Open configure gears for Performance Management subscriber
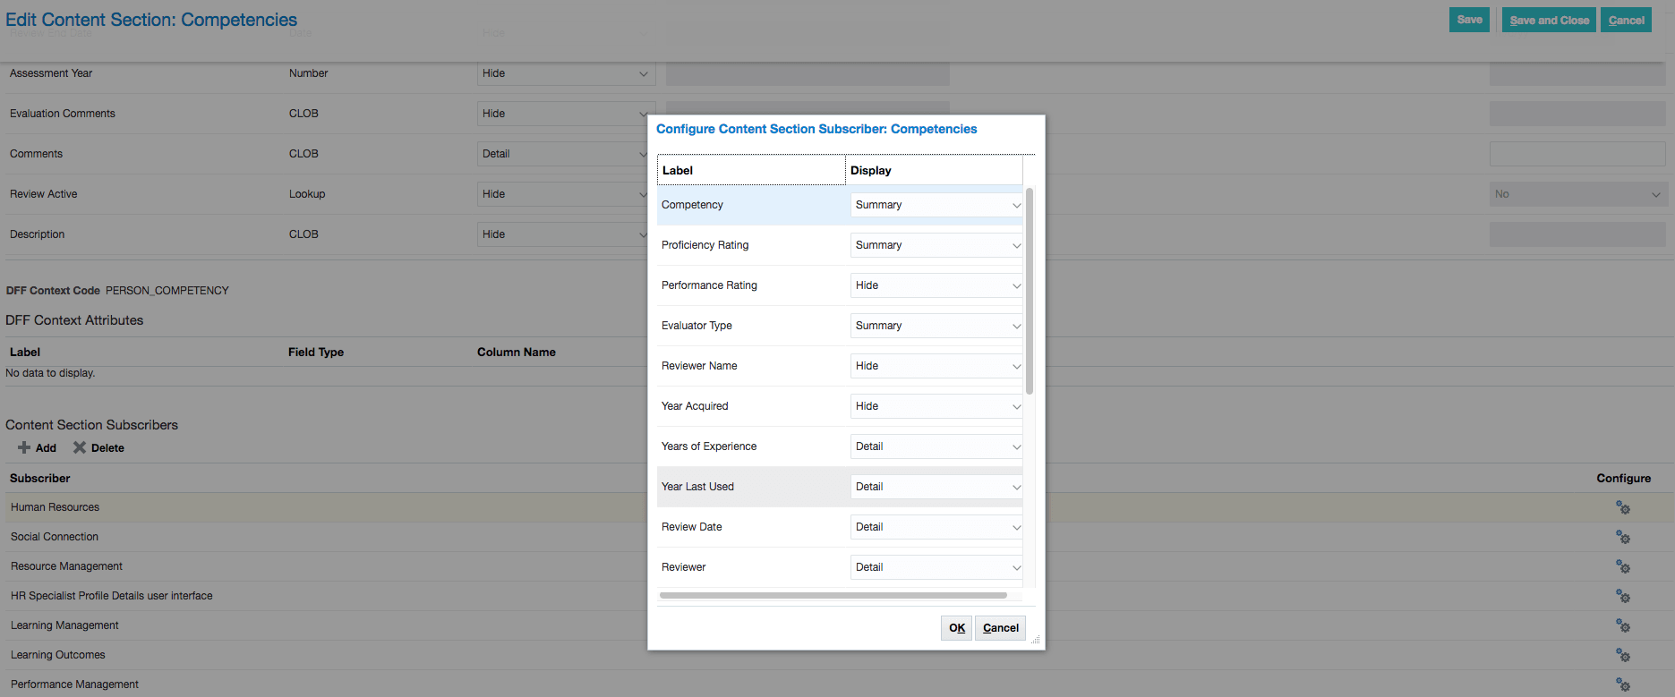 pyautogui.click(x=1622, y=684)
